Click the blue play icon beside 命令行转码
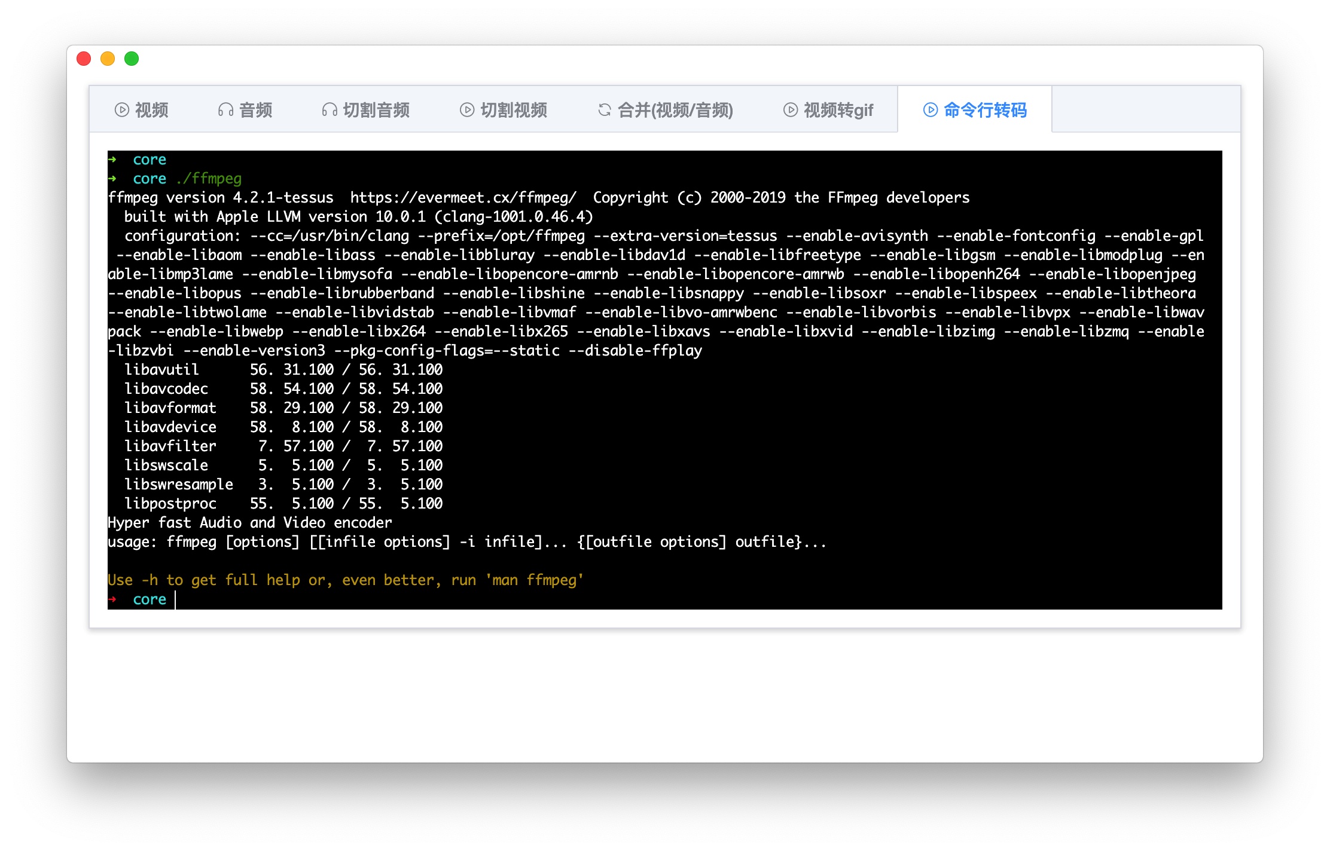Screen dimensions: 1330x851 tap(931, 110)
